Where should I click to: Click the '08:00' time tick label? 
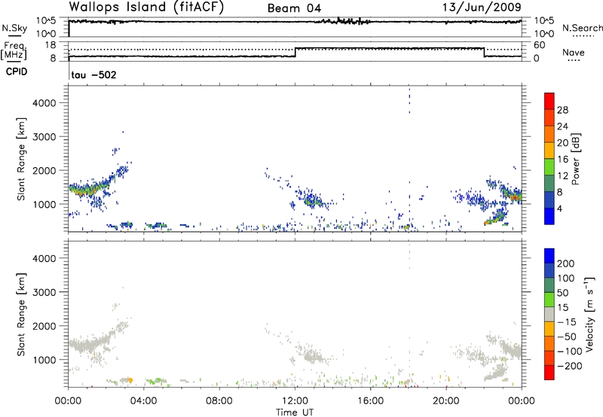(x=219, y=401)
